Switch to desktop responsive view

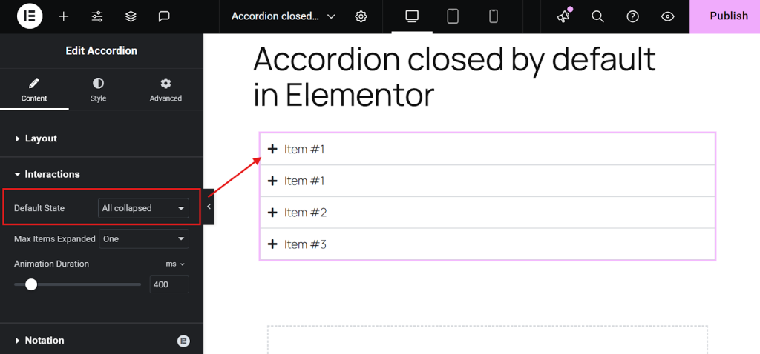(412, 16)
